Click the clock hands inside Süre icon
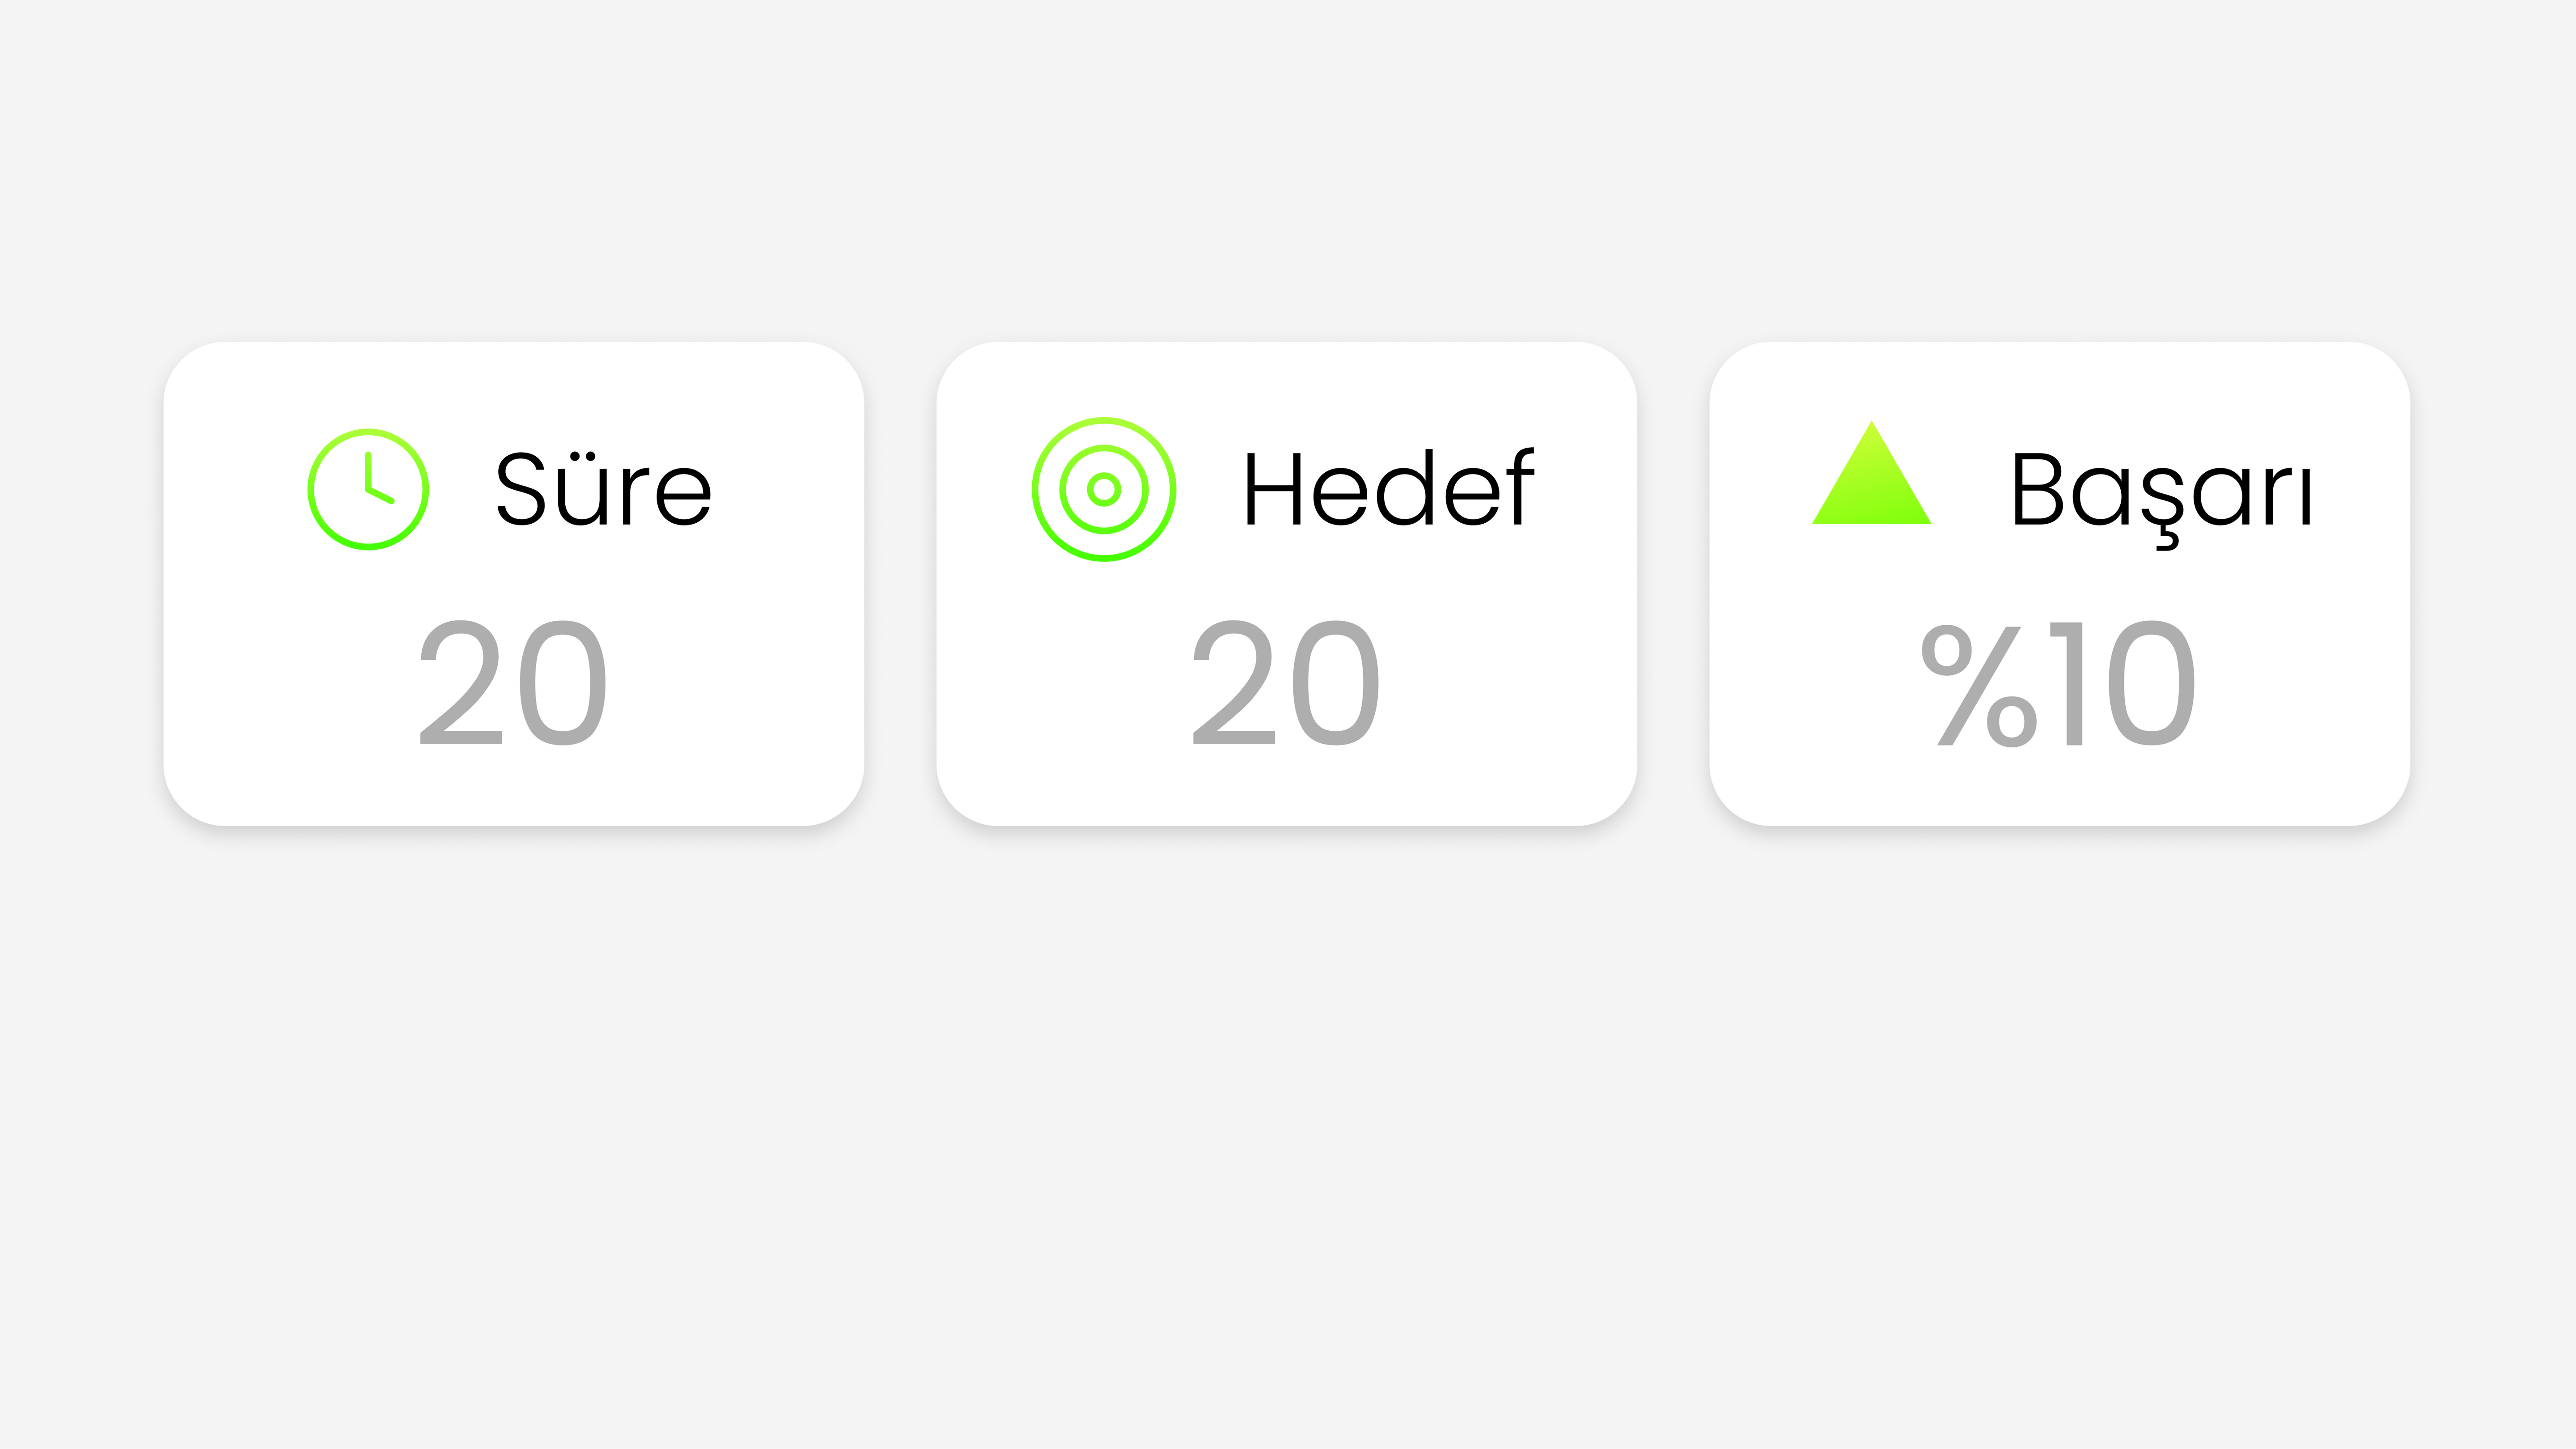Viewport: 2576px width, 1449px height. coord(379,478)
